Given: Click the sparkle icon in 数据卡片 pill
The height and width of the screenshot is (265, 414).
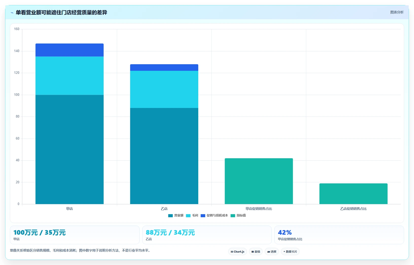Looking at the screenshot, I should [284, 252].
